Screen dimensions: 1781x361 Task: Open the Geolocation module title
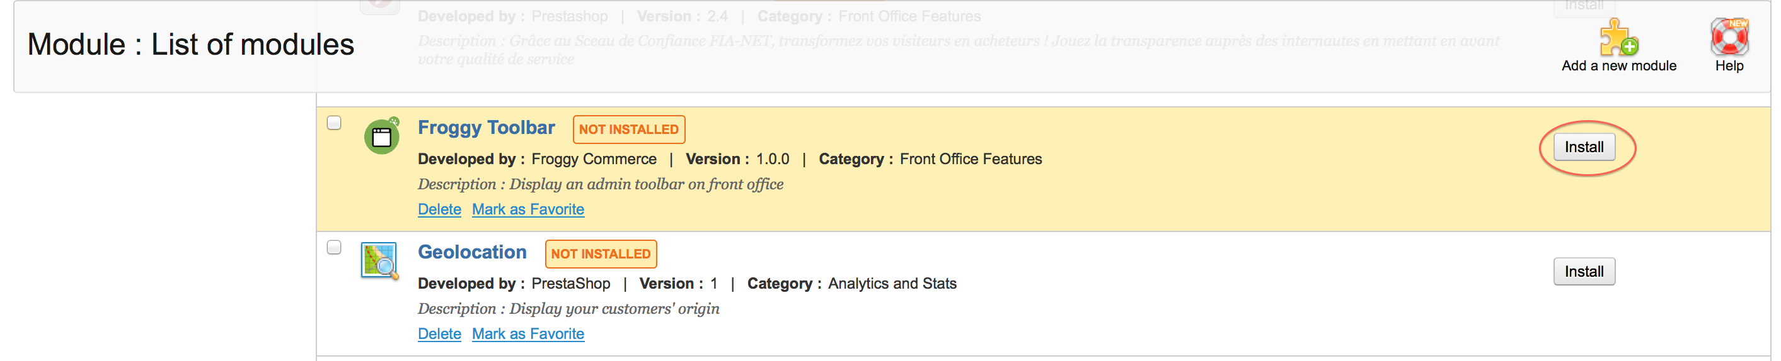(x=472, y=252)
